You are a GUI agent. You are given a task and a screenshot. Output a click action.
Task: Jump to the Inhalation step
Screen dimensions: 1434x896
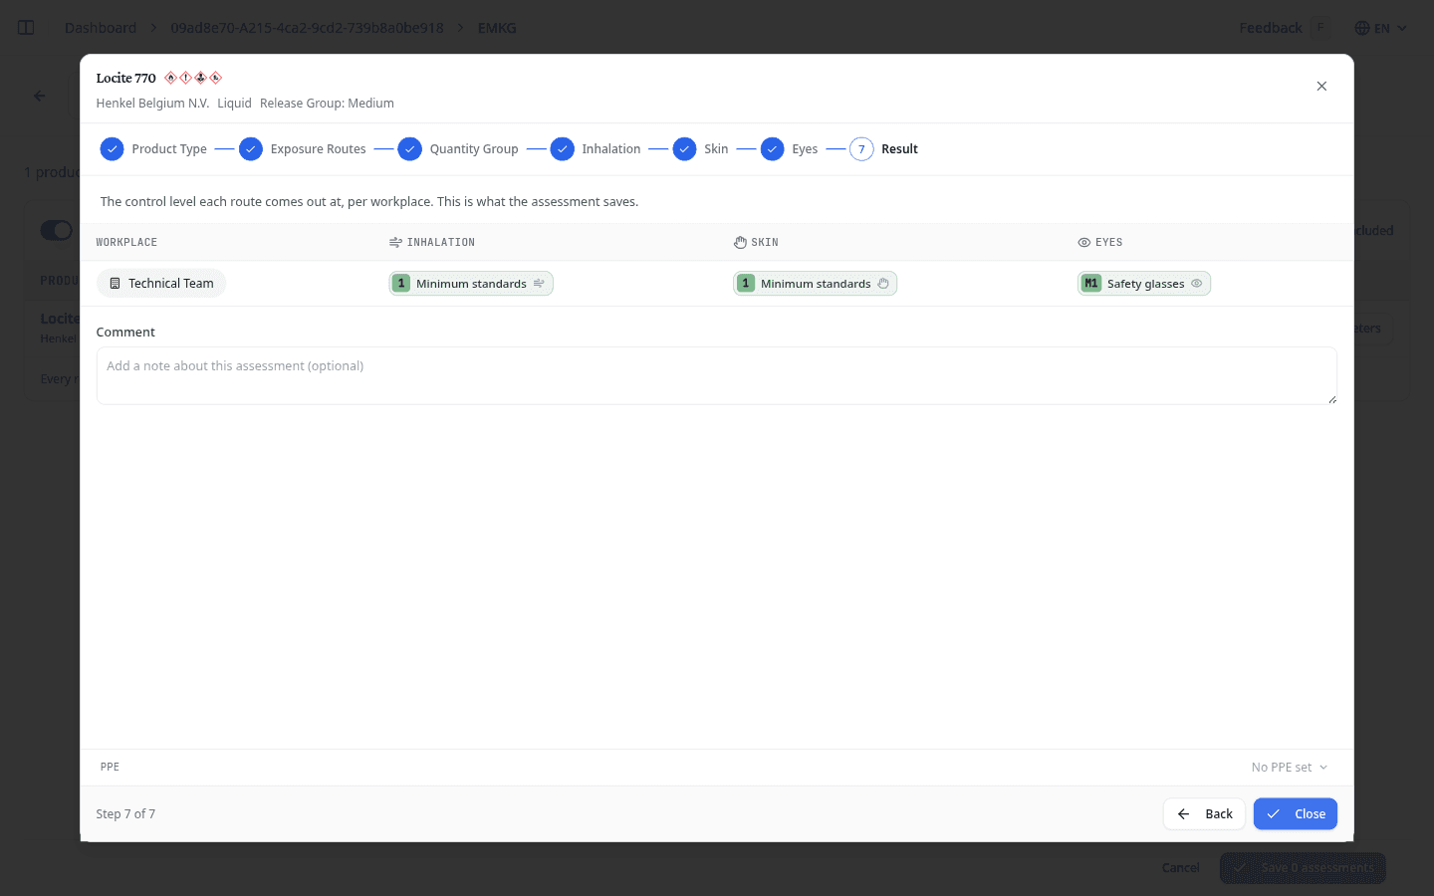[x=596, y=149]
